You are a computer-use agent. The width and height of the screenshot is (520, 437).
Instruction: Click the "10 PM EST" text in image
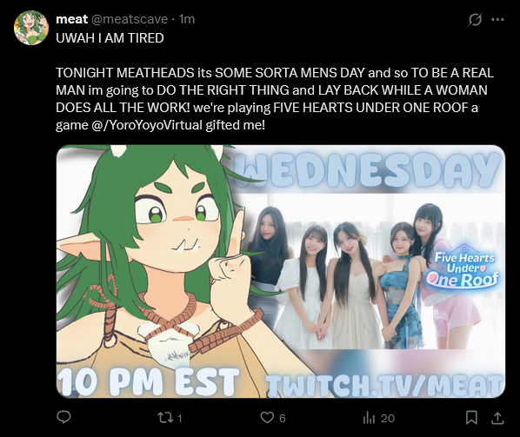pyautogui.click(x=148, y=381)
